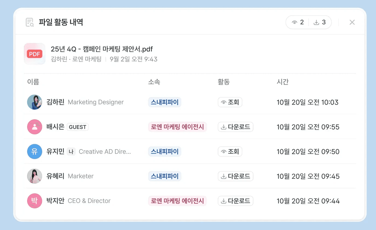Toggle the 나 badge beside 유지민
Screen dimensions: 376x230
pyautogui.click(x=71, y=152)
